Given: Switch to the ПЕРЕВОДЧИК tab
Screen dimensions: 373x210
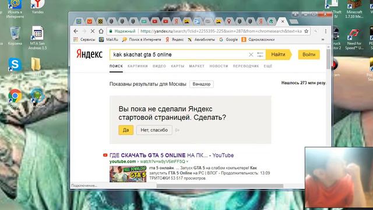Looking at the screenshot, I should [246, 66].
